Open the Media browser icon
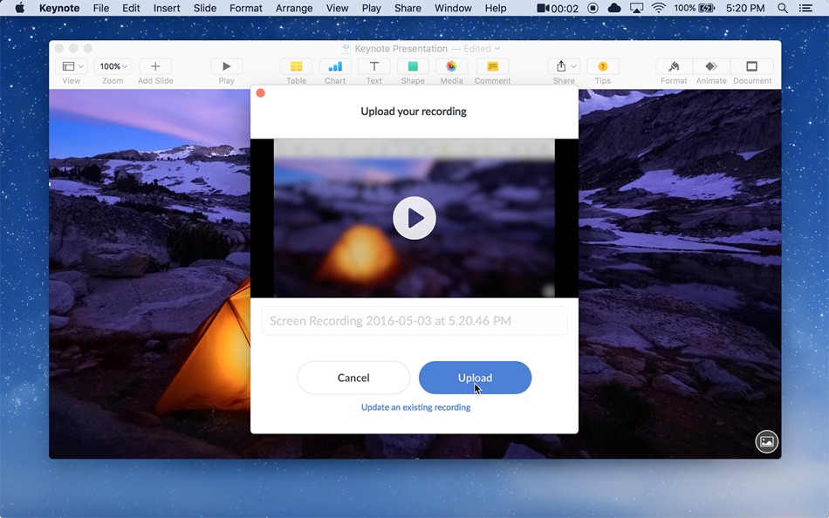The height and width of the screenshot is (518, 829). pyautogui.click(x=451, y=66)
